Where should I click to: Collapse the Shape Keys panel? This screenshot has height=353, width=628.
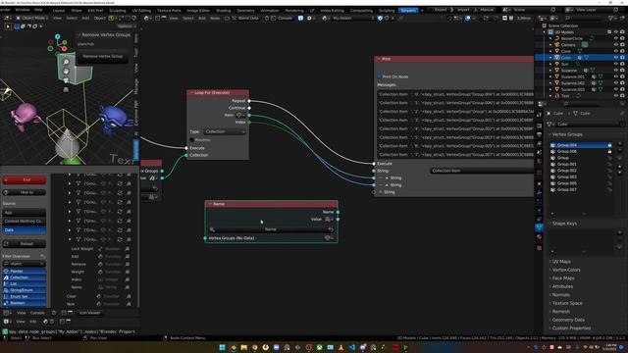coord(564,224)
